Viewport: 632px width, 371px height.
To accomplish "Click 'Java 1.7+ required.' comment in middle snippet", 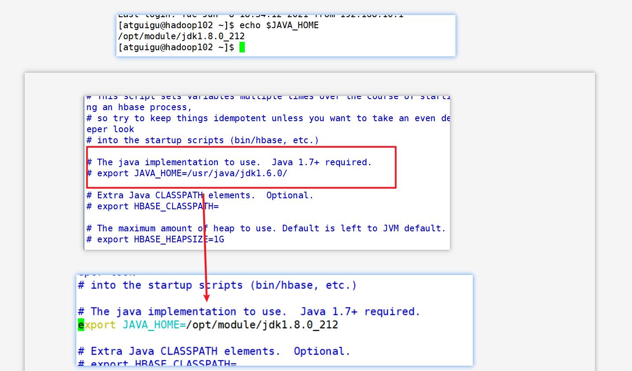I will 322,163.
